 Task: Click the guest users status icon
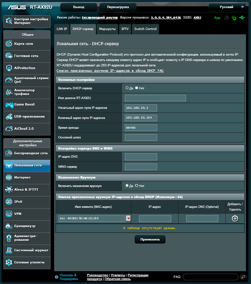pos(226,18)
